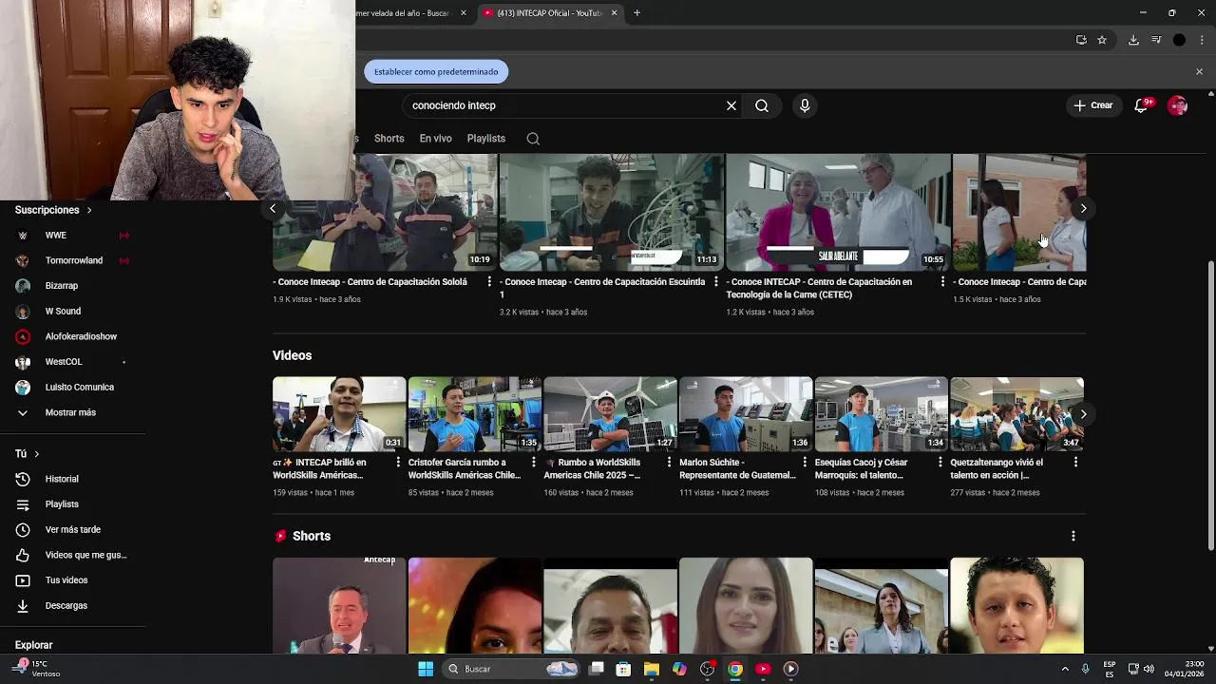Open Ver más tarde in the sidebar

click(x=72, y=529)
